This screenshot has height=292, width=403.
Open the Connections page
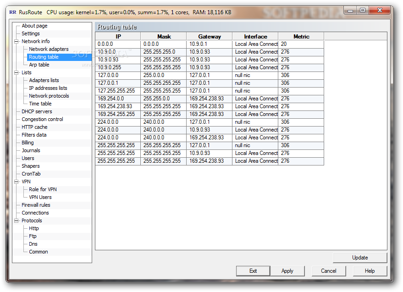pyautogui.click(x=35, y=213)
